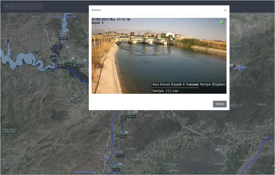Click the water drop logo on camera feed
The height and width of the screenshot is (175, 275).
coord(221,22)
